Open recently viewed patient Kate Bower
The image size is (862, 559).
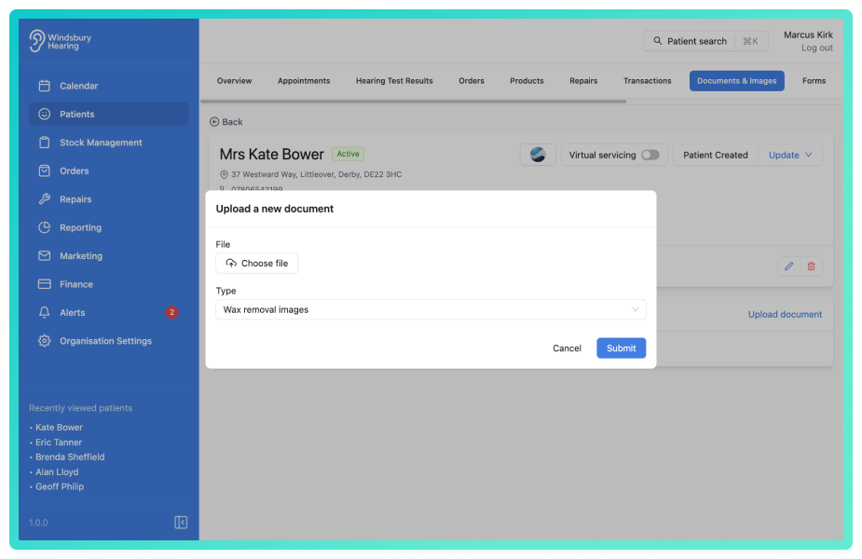click(59, 427)
